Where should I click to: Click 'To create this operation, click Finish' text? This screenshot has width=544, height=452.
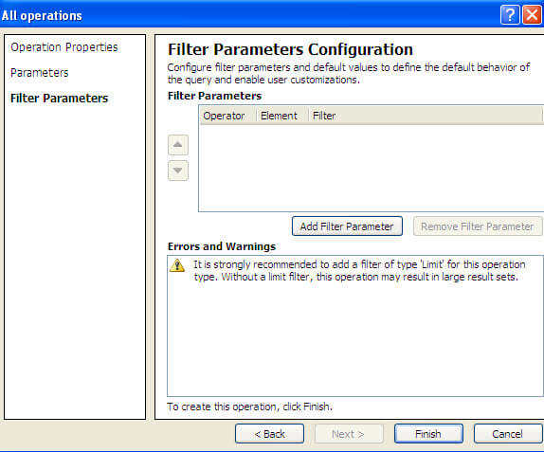(250, 407)
